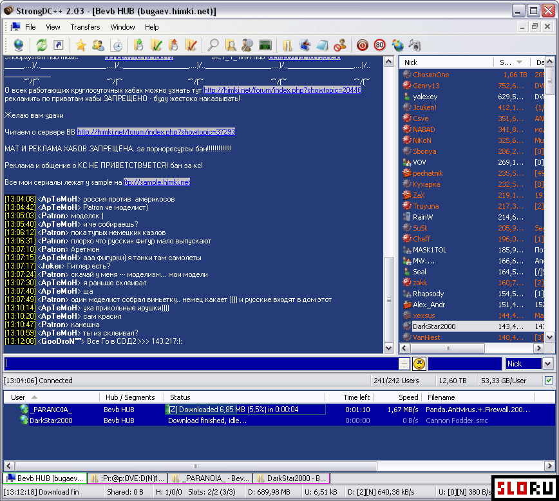
Task: Select ChosenOne in the user list
Action: point(473,75)
